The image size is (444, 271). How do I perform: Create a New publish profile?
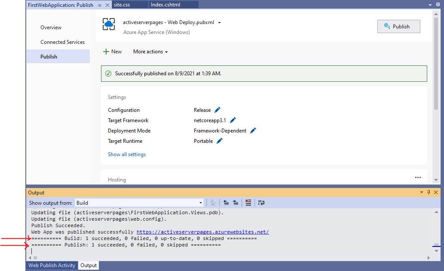click(x=113, y=52)
